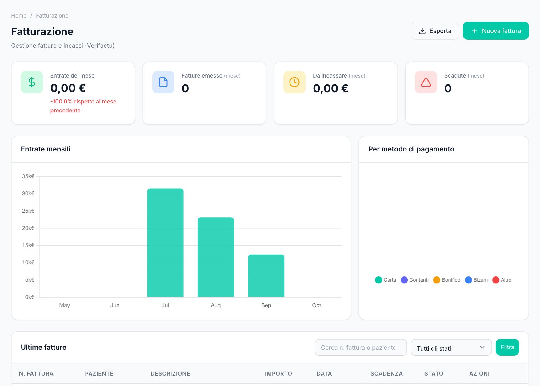
Task: Click the blue document icon for Fatture emesse
Action: [x=163, y=82]
